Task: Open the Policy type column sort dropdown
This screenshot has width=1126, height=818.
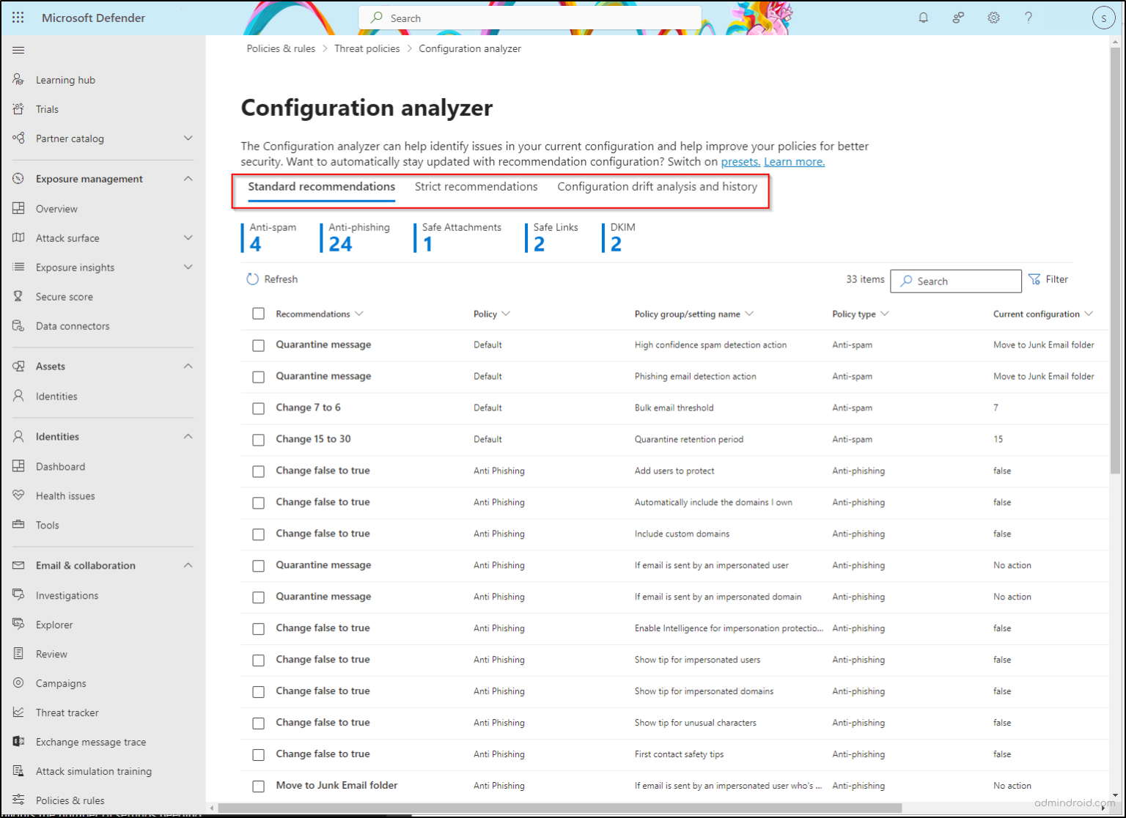Action: point(886,314)
